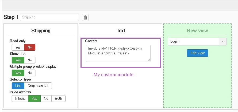
Task: Grab the Content textarea resize handle
Action: [x=149, y=60]
